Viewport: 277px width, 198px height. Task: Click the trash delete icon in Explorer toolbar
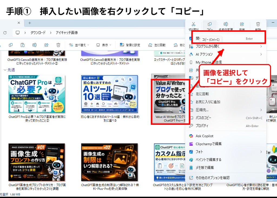[x=58, y=45]
